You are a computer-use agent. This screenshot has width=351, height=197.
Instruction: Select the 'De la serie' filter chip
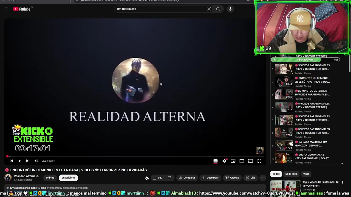click(291, 174)
